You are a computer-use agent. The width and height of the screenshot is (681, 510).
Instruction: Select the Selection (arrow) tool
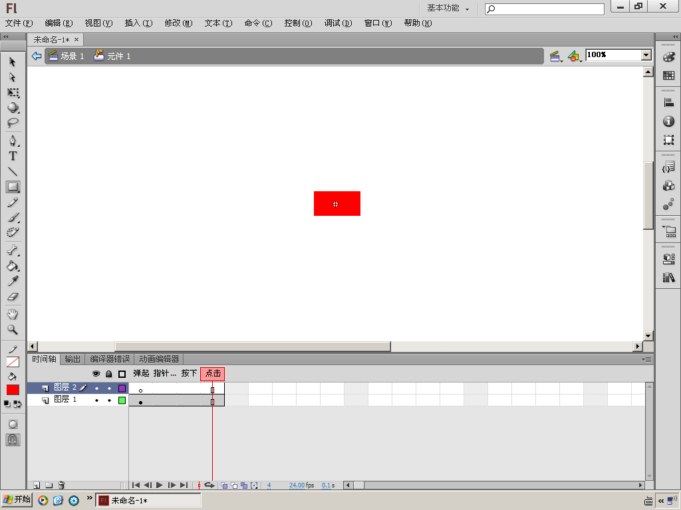coord(13,62)
